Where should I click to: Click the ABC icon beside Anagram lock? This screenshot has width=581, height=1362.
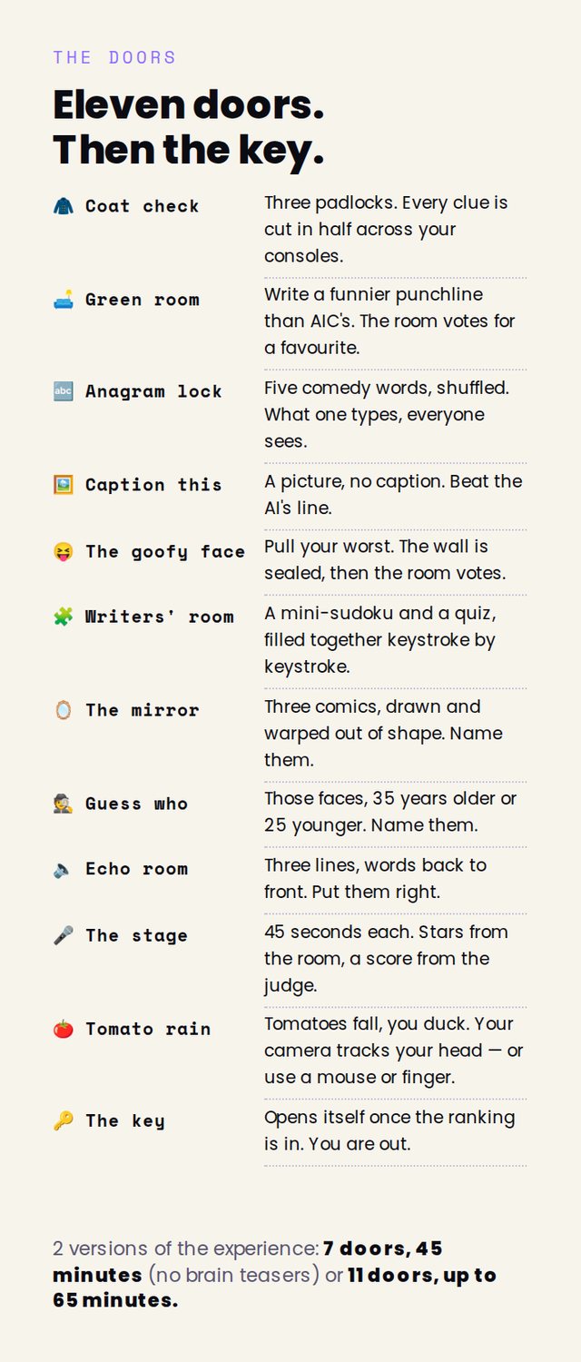click(x=63, y=391)
